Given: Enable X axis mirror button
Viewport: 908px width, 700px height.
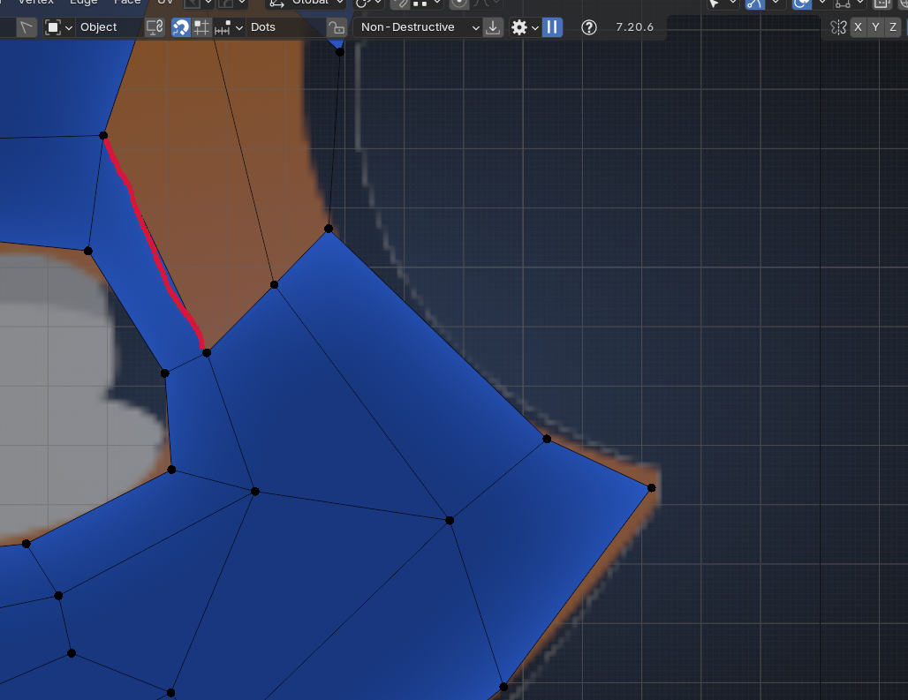Looking at the screenshot, I should pos(858,27).
